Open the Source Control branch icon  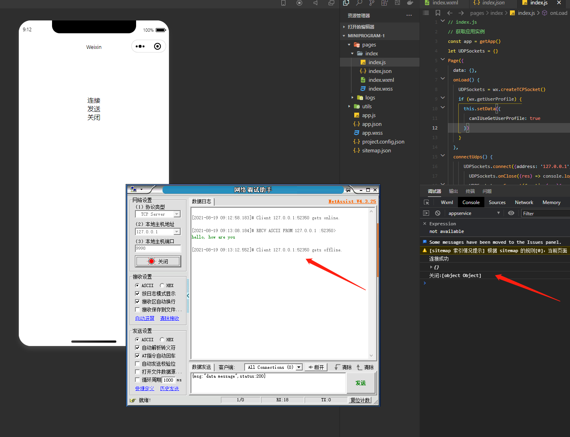coord(372,3)
